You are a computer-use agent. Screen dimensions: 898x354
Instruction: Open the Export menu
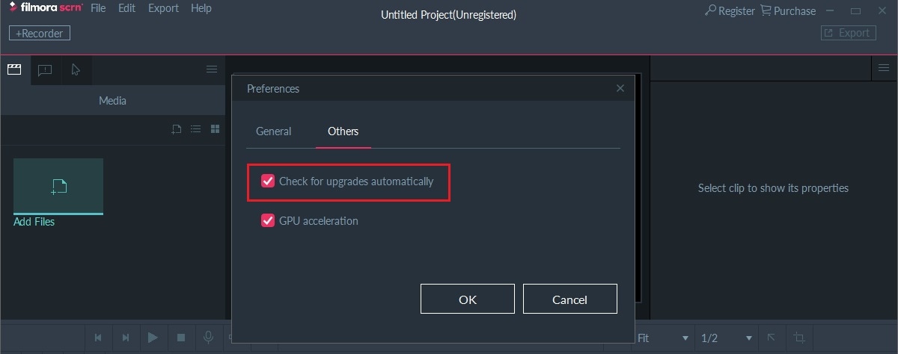(163, 9)
